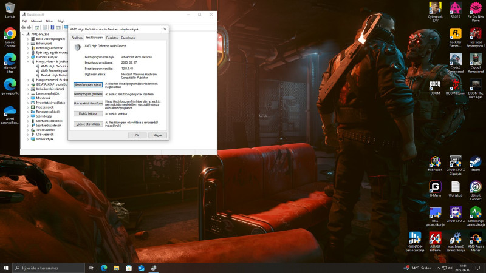Viewport: 486px width, 273px height.
Task: Open the Művelet menu
Action: [36, 21]
